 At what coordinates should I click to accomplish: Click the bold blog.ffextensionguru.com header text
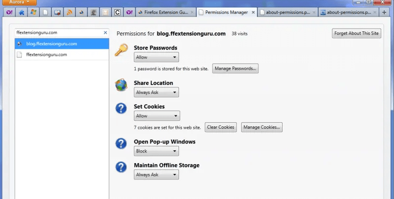[191, 33]
